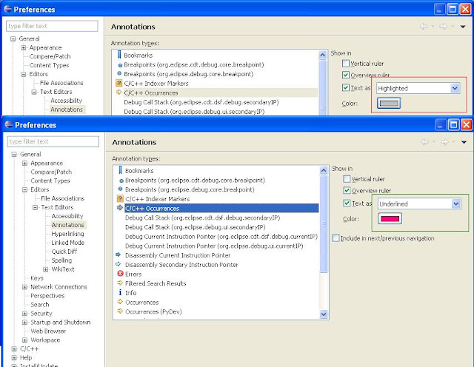The image size is (474, 367).
Task: Click scroll down arrow in lower annotation list
Action: pyautogui.click(x=324, y=314)
